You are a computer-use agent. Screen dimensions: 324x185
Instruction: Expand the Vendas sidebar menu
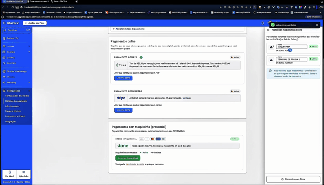[16, 46]
